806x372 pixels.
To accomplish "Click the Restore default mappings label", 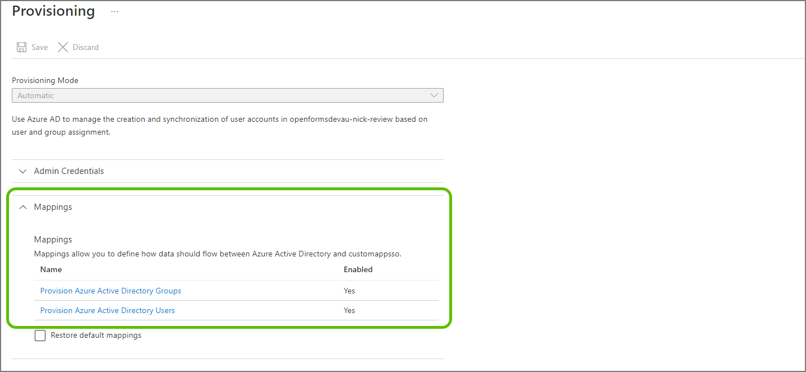I will 96,336.
